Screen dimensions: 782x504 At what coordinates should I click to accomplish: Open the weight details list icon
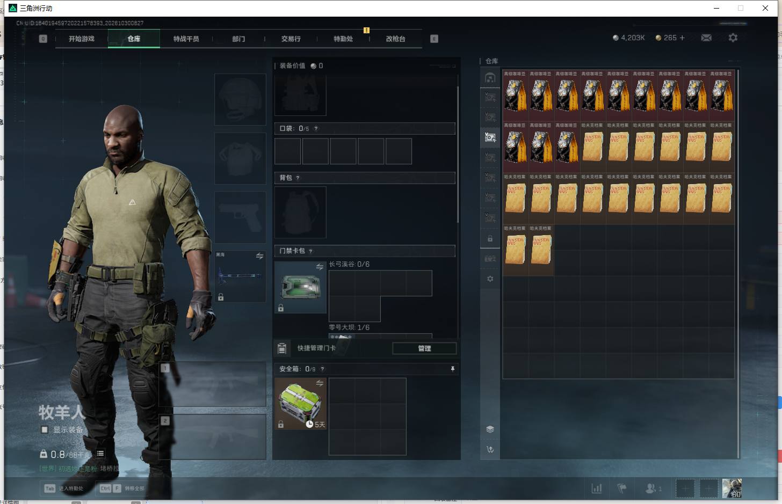click(100, 454)
